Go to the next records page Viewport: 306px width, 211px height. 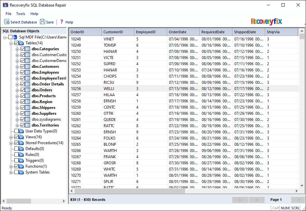point(298,200)
